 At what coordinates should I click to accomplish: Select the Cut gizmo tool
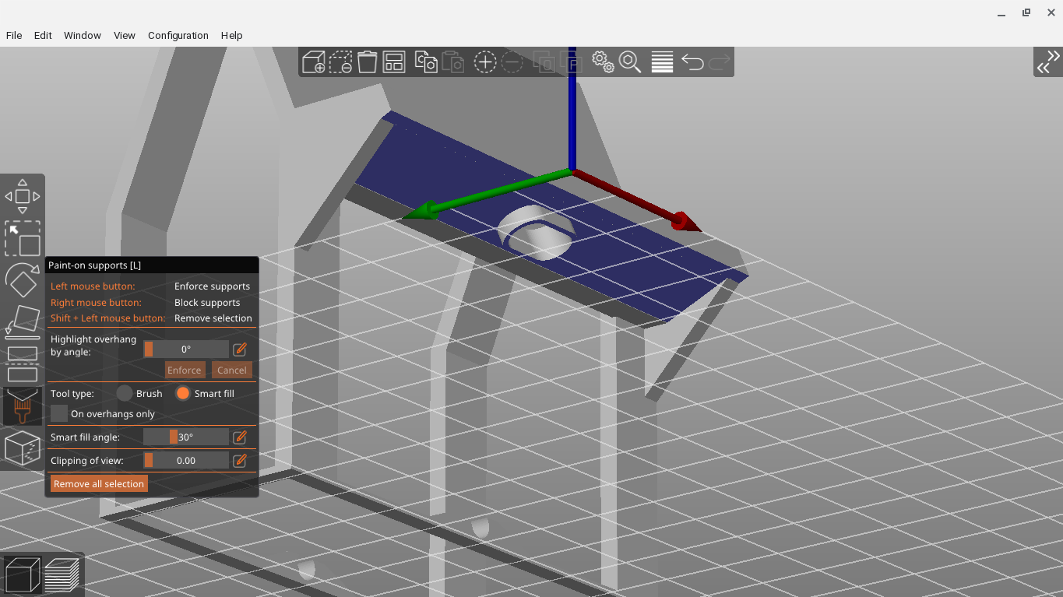[x=23, y=364]
